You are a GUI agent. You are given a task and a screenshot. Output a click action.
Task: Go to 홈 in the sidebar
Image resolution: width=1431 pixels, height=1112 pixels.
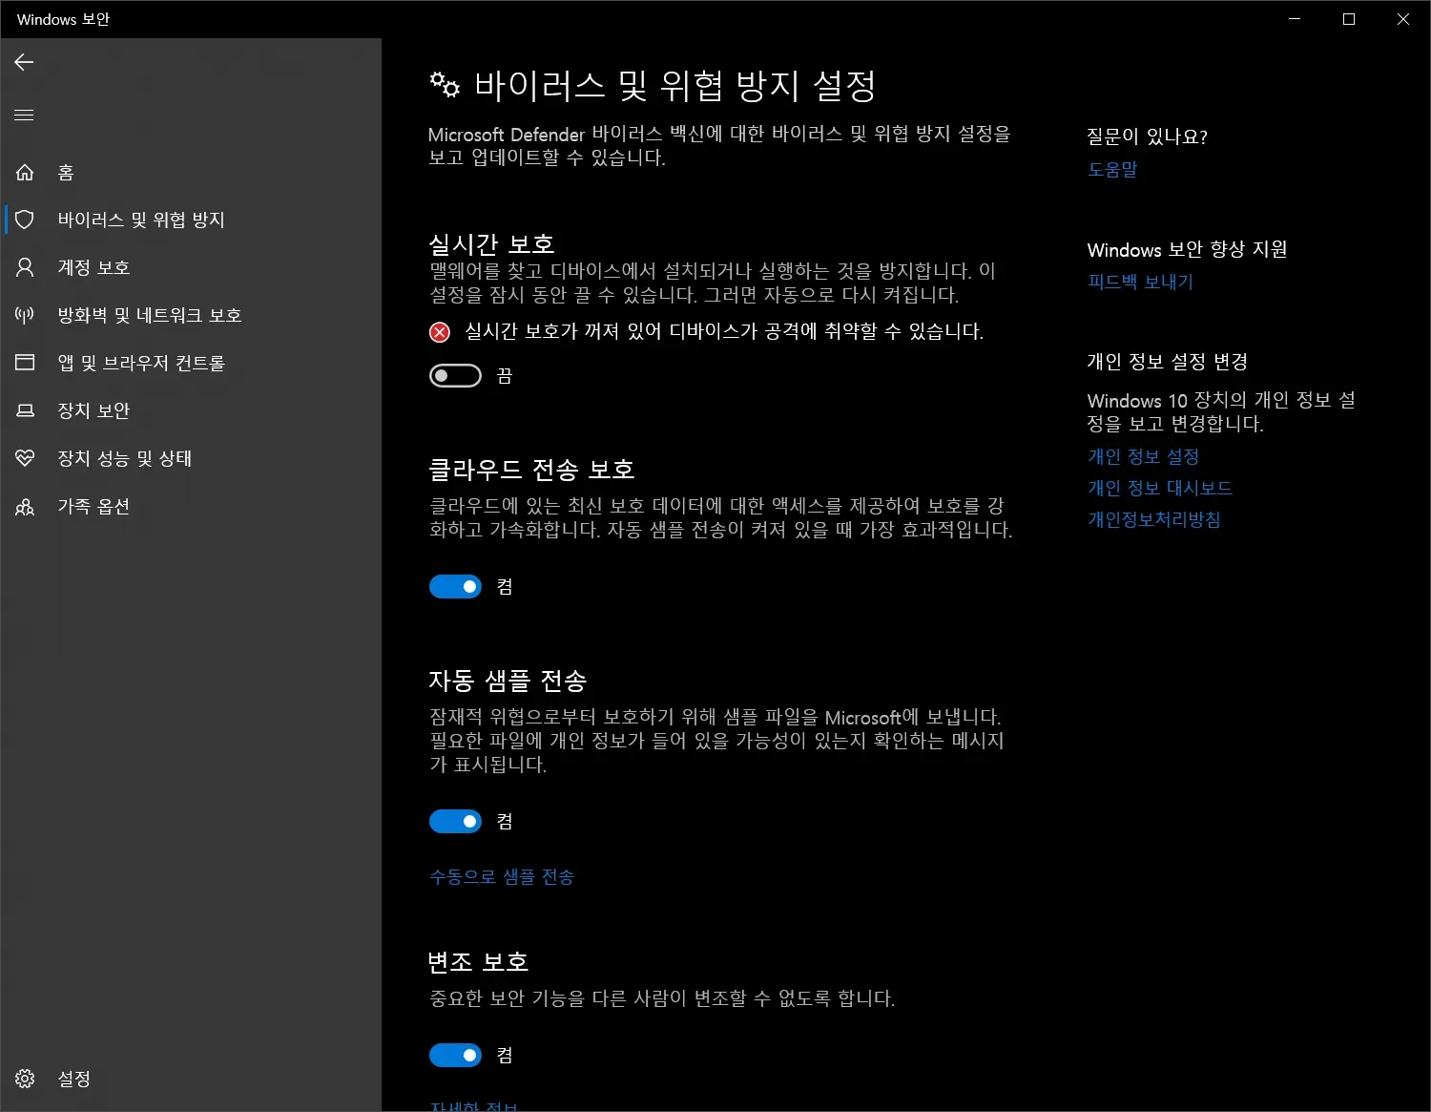(x=191, y=172)
